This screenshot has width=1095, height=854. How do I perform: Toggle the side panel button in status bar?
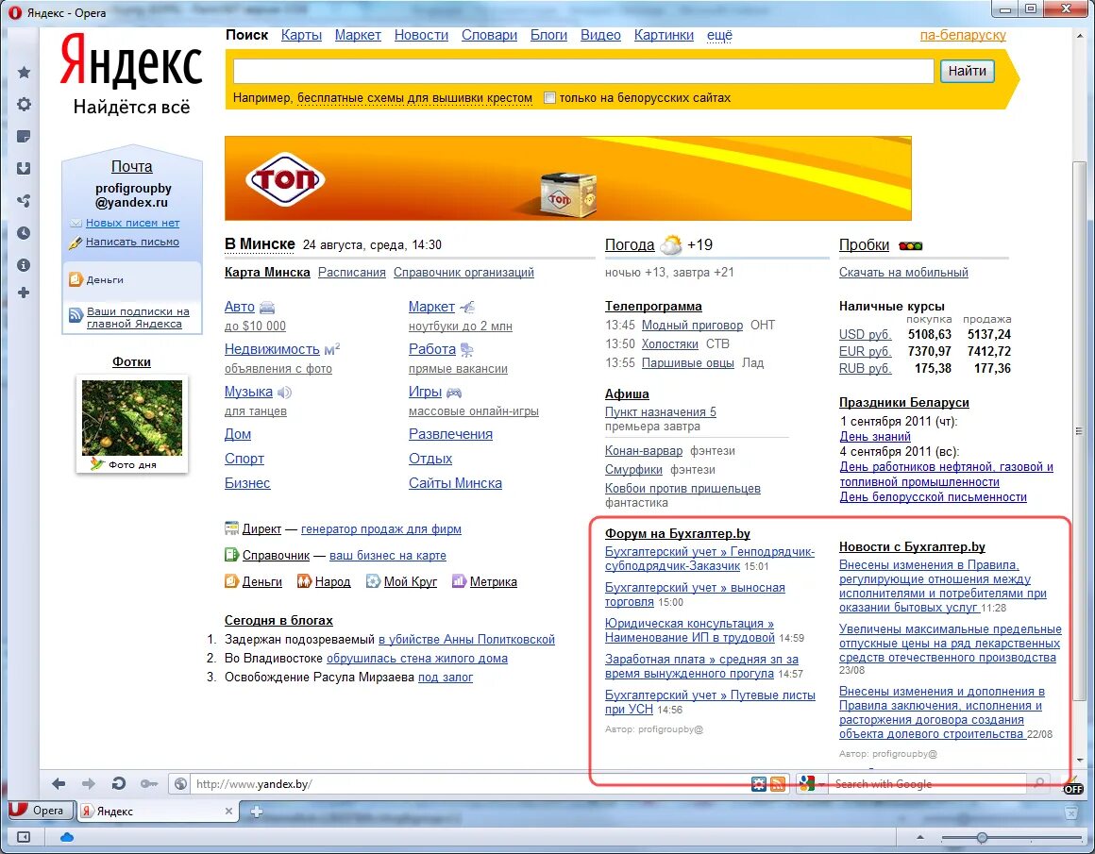point(23,837)
